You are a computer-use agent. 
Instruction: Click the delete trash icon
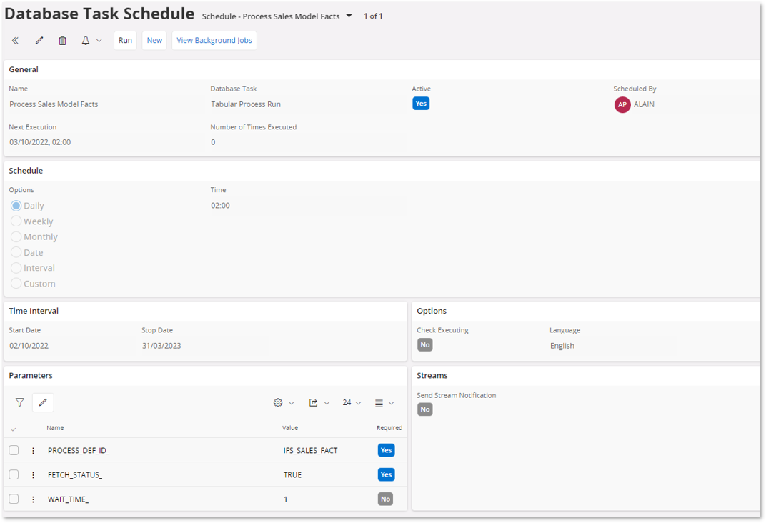62,40
